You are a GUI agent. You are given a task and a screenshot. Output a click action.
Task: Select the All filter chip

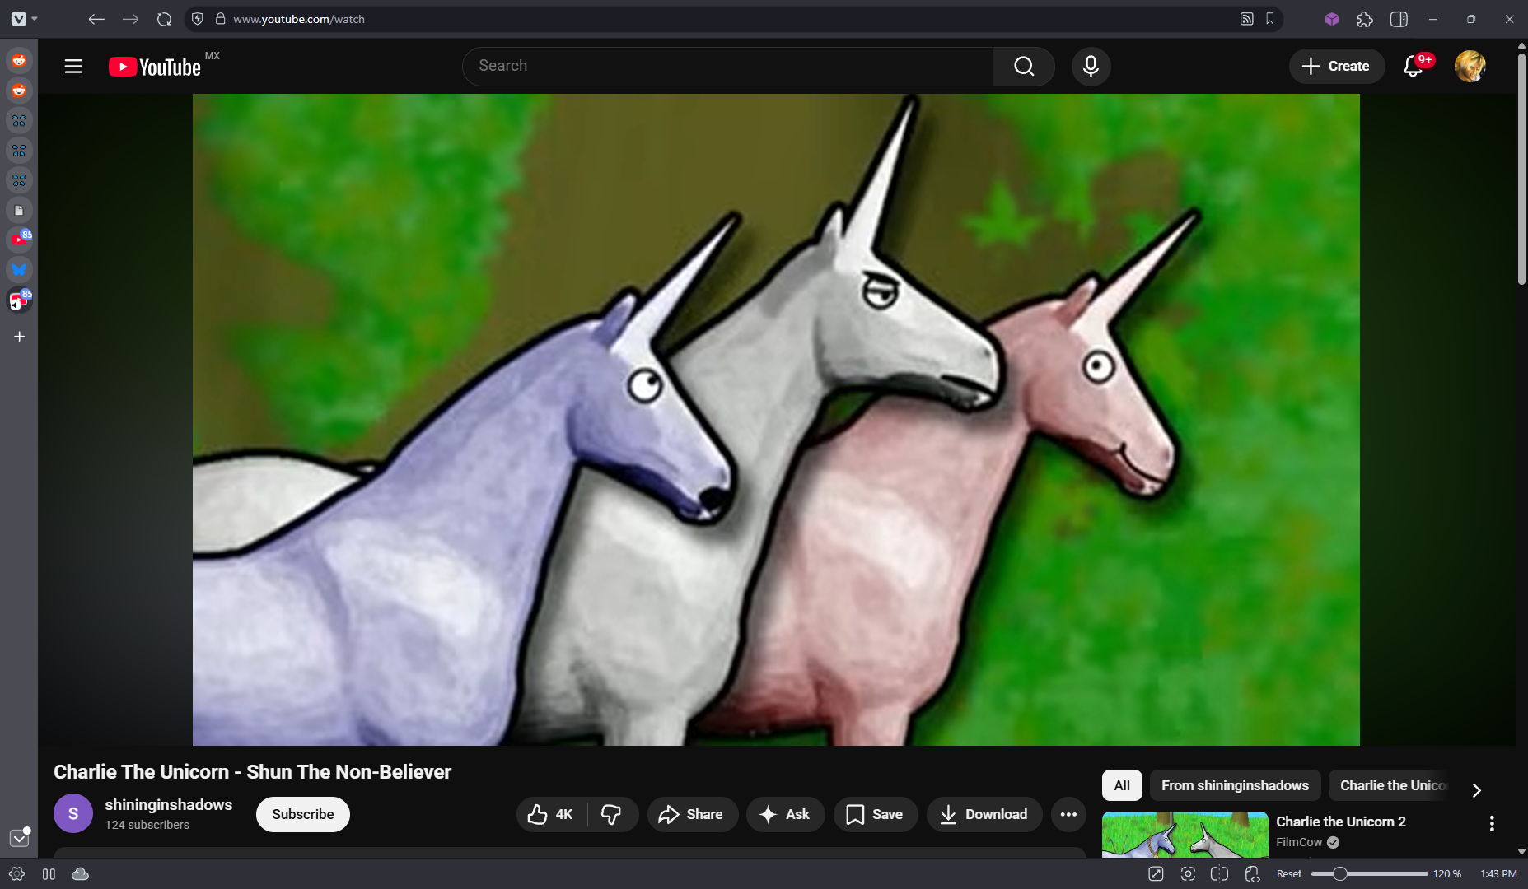(1122, 785)
